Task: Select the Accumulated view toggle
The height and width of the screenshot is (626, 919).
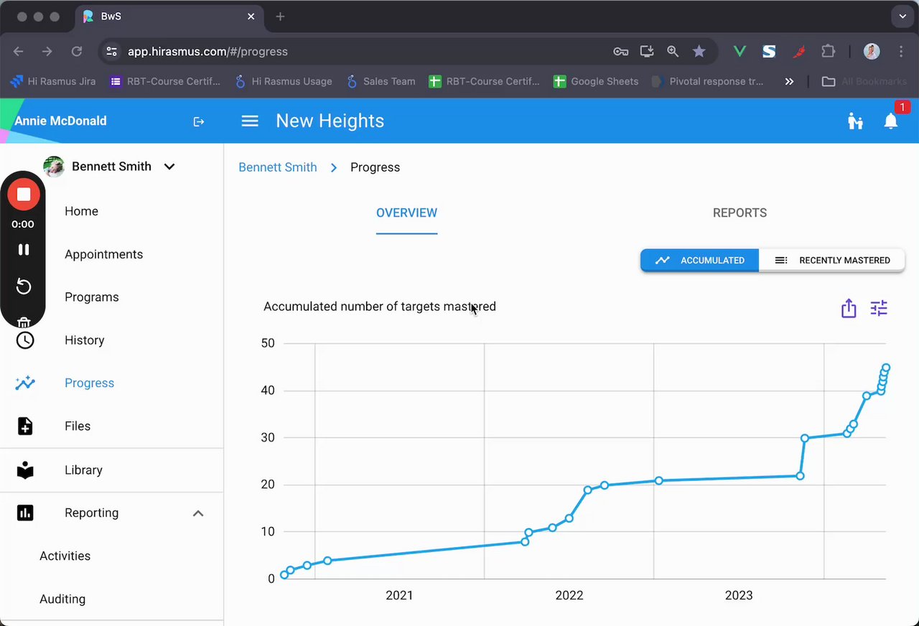Action: coord(700,261)
